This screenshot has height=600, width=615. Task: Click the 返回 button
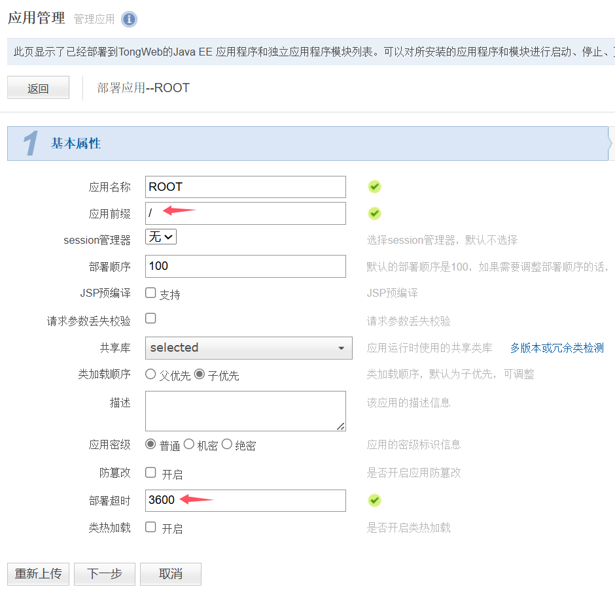click(x=38, y=88)
